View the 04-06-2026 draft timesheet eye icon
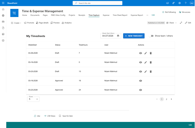 pyautogui.click(x=140, y=53)
